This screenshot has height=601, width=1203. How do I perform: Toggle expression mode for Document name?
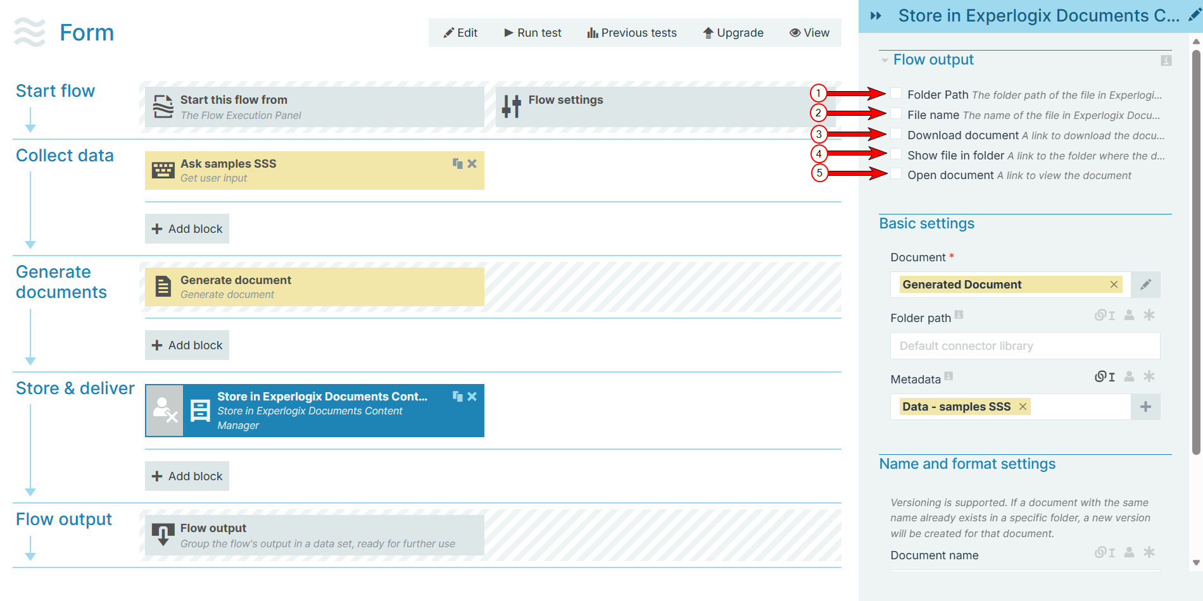pyautogui.click(x=1105, y=552)
